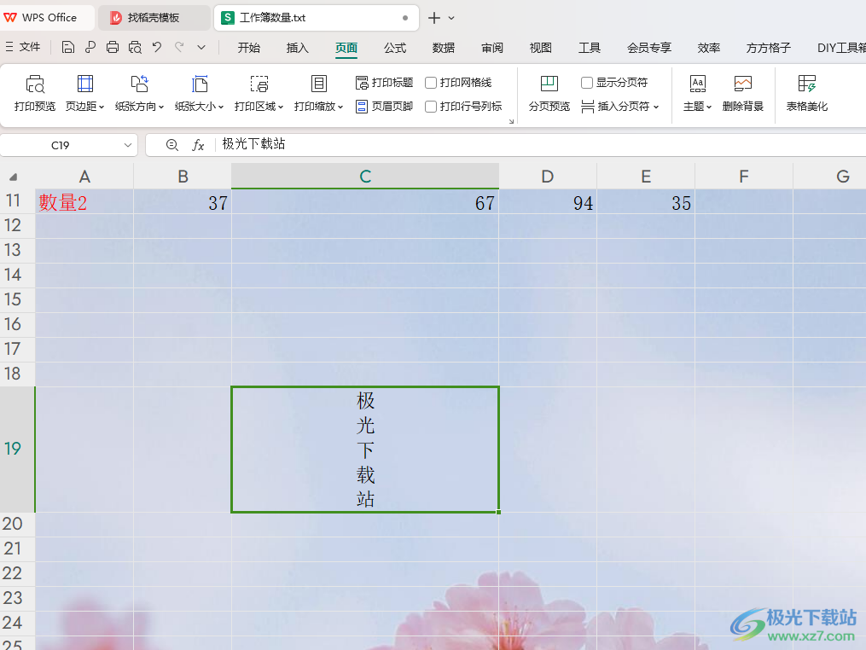
Task: Open page setup dialog launcher arrow
Action: (x=511, y=121)
